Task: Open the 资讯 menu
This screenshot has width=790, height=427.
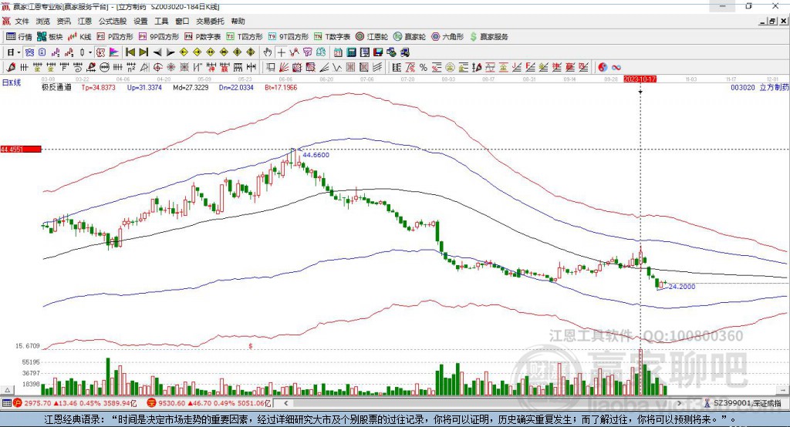Action: 63,21
